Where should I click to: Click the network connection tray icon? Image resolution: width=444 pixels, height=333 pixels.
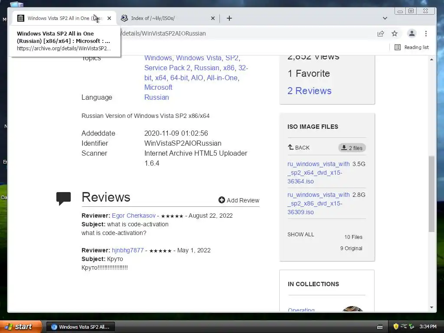pos(404,326)
